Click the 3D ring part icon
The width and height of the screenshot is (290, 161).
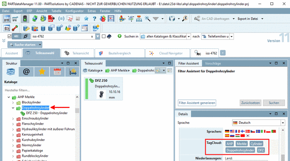[172, 19]
